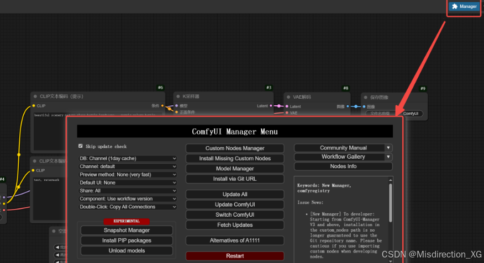Open the Nodes Info button
Screen dimensions: 484x263
click(x=343, y=167)
